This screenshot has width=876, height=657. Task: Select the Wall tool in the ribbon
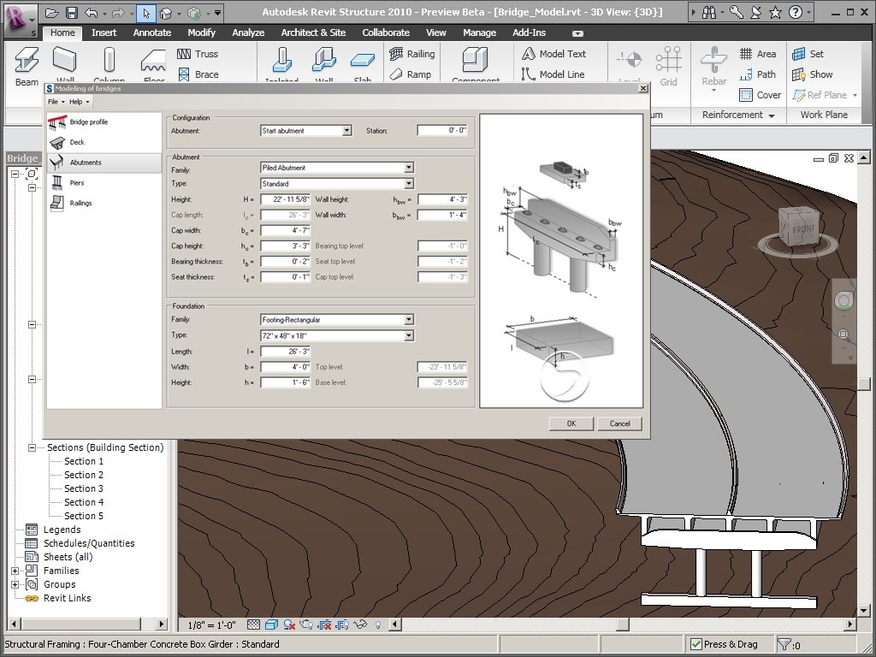click(x=65, y=60)
